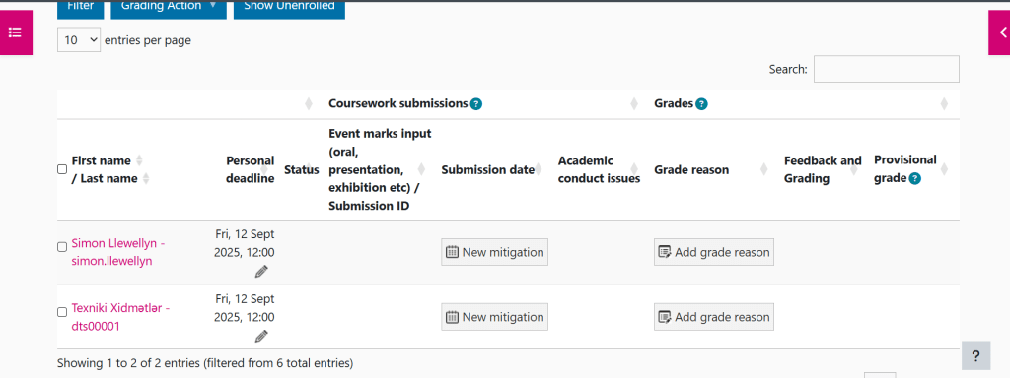
Task: Add grade reason for Texniki Xidmətlər
Action: tap(714, 317)
